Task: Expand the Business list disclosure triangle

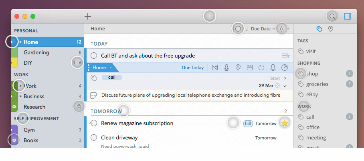Action: 20,96
